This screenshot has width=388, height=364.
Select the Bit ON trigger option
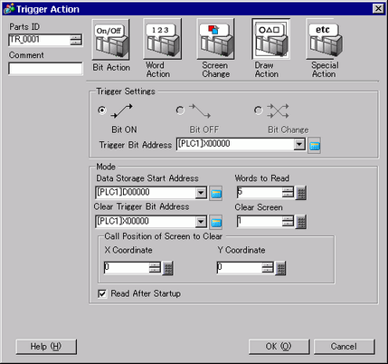[102, 110]
